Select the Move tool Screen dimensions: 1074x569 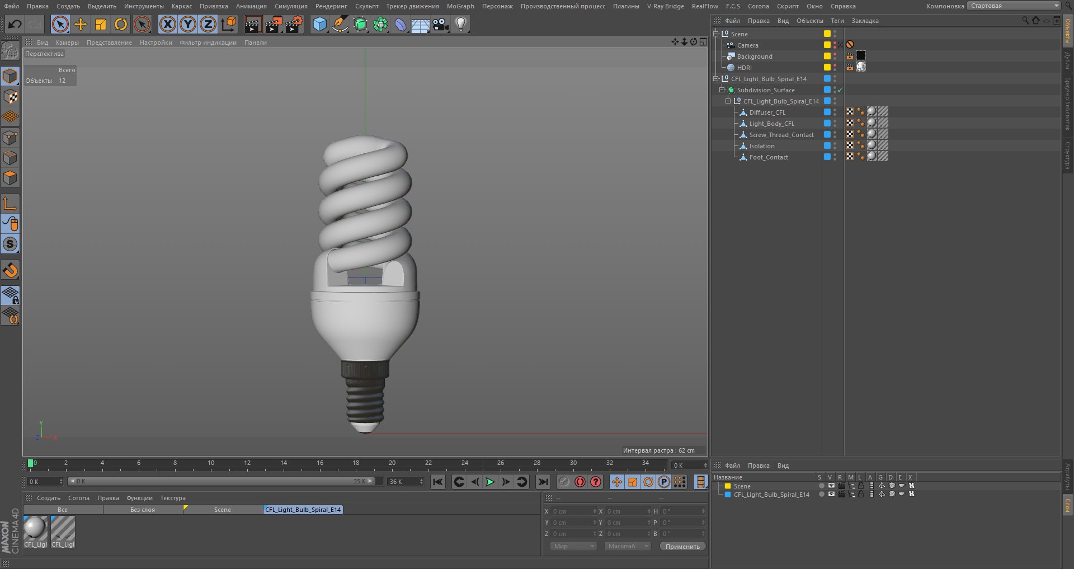pos(81,24)
